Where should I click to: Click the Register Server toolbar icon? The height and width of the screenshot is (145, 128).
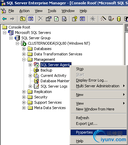click(111, 19)
